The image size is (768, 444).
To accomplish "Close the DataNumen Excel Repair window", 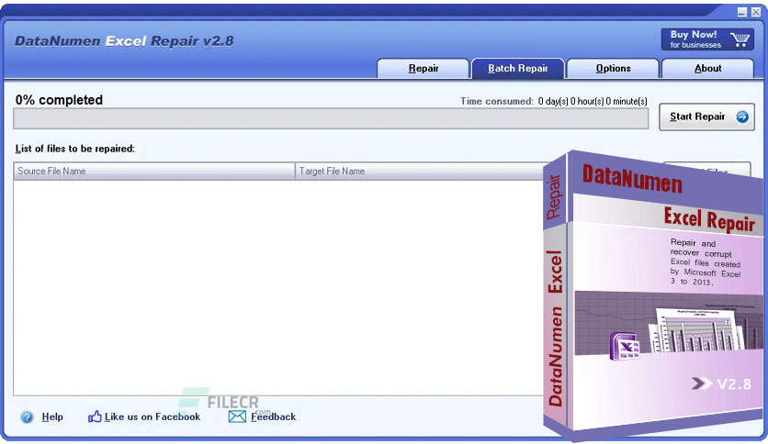I will [756, 12].
